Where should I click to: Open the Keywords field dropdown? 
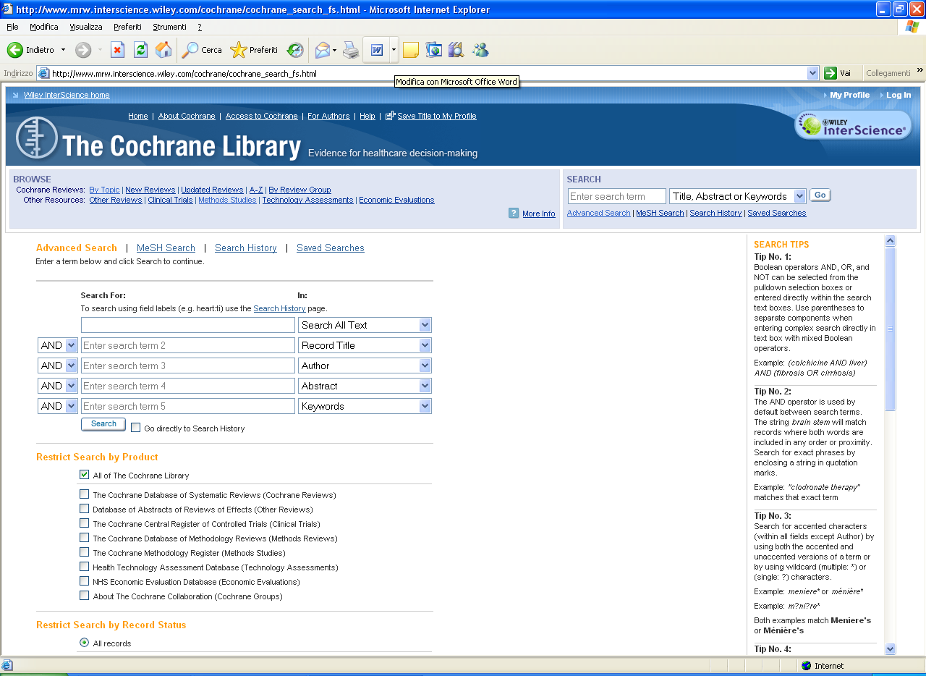click(x=365, y=406)
